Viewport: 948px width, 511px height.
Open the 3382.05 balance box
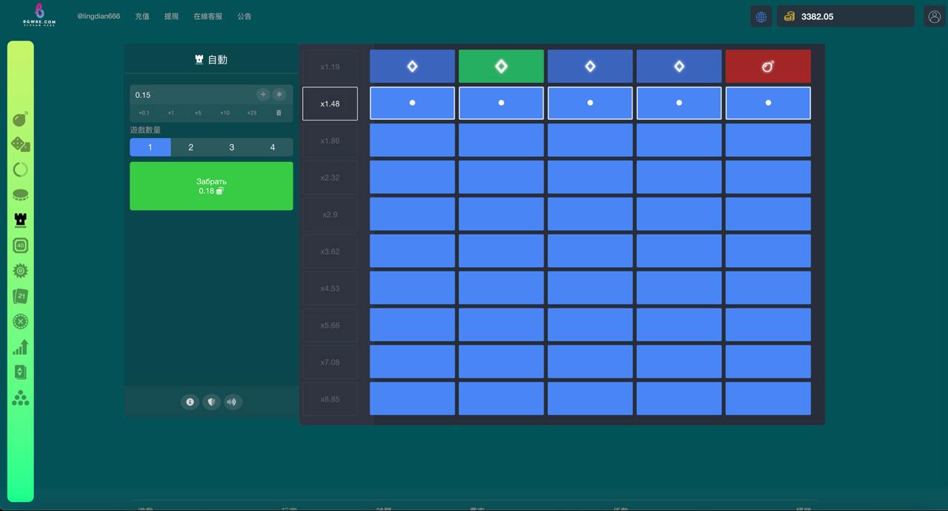click(844, 16)
